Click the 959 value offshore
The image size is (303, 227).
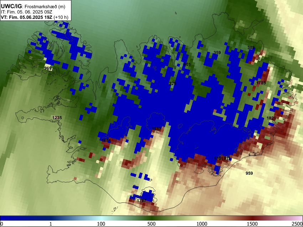[249, 173]
